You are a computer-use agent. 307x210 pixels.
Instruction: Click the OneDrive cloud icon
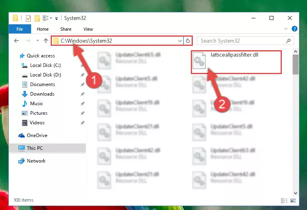click(x=22, y=135)
